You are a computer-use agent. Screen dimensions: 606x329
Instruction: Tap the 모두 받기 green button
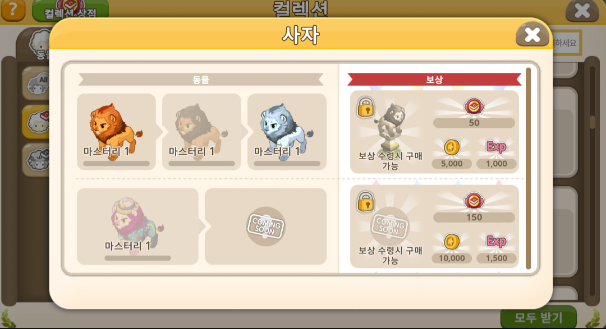[538, 318]
